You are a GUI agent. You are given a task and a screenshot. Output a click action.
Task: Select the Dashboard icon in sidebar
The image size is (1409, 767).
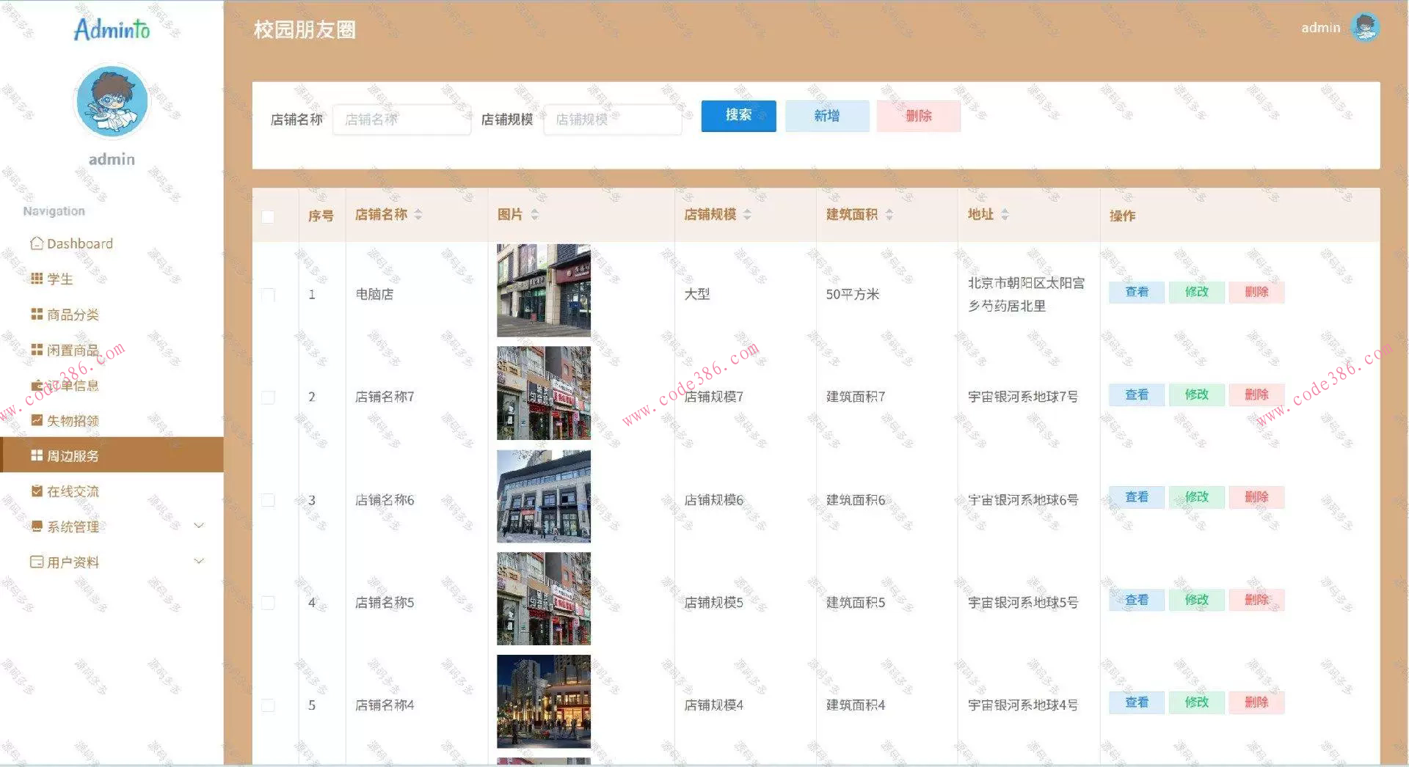pos(36,243)
